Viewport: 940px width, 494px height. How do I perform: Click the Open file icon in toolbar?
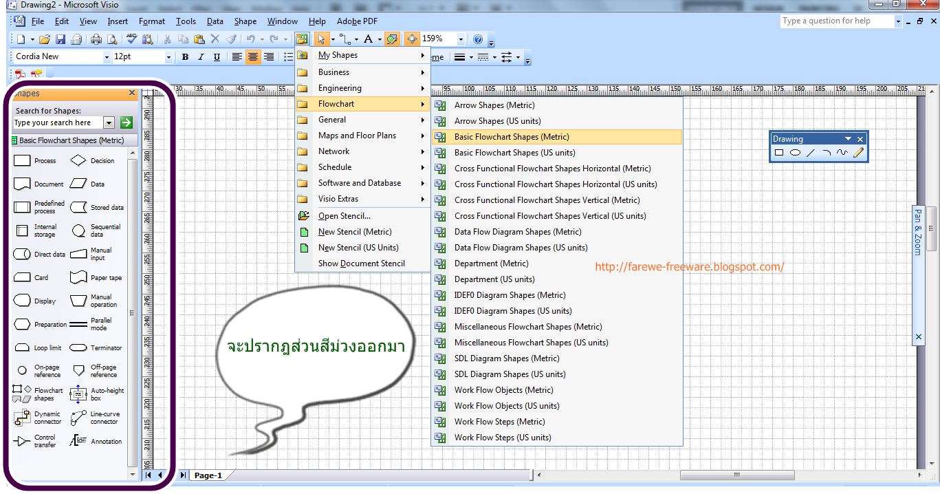tap(45, 39)
